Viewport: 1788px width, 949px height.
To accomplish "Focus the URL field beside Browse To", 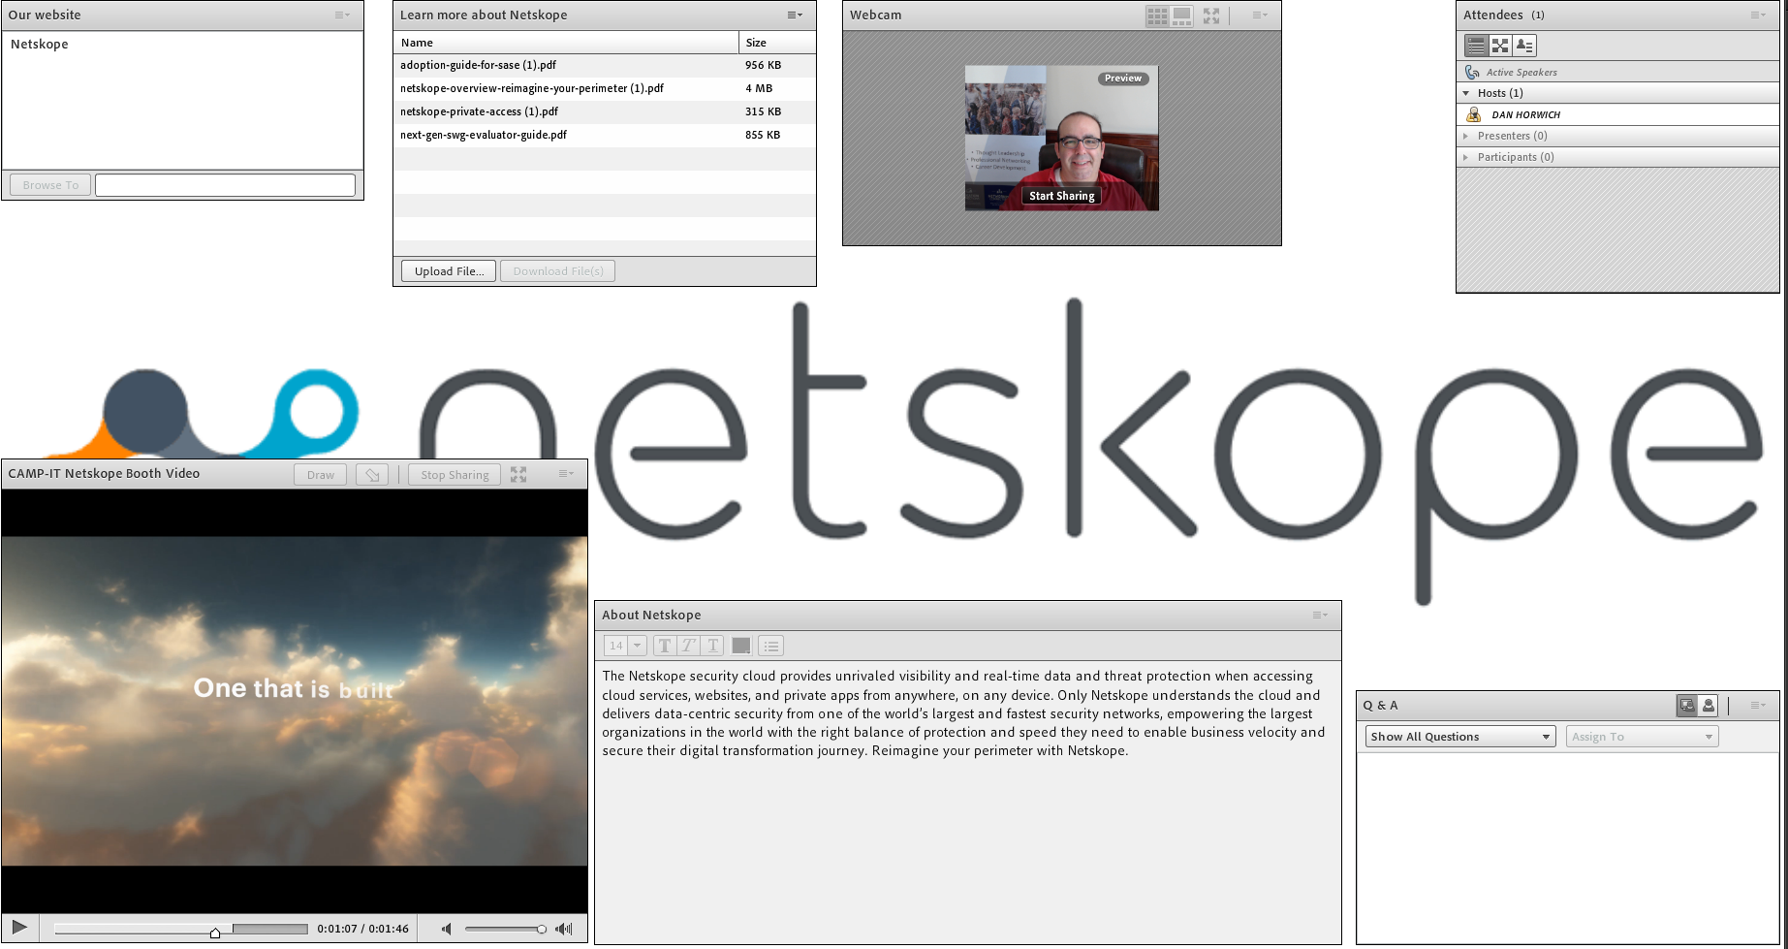I will click(225, 185).
